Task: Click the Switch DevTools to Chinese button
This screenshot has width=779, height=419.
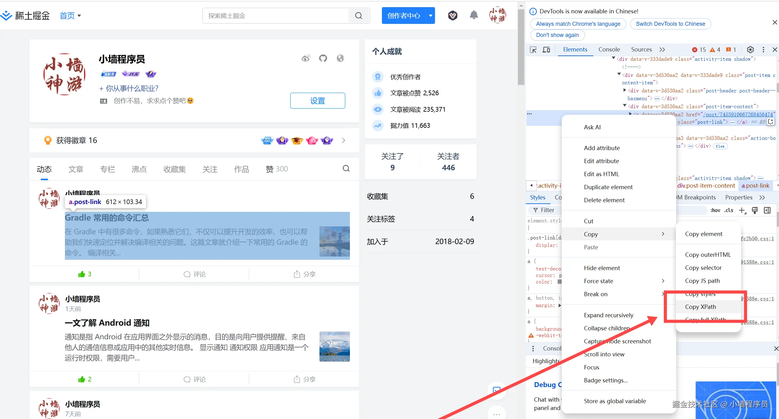Action: click(x=670, y=24)
